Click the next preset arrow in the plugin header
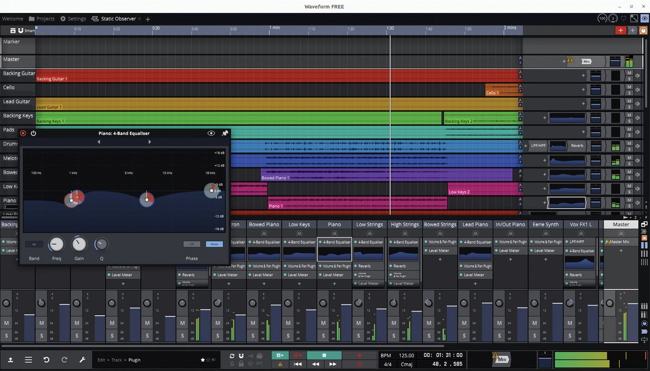The height and width of the screenshot is (371, 650). (x=150, y=141)
